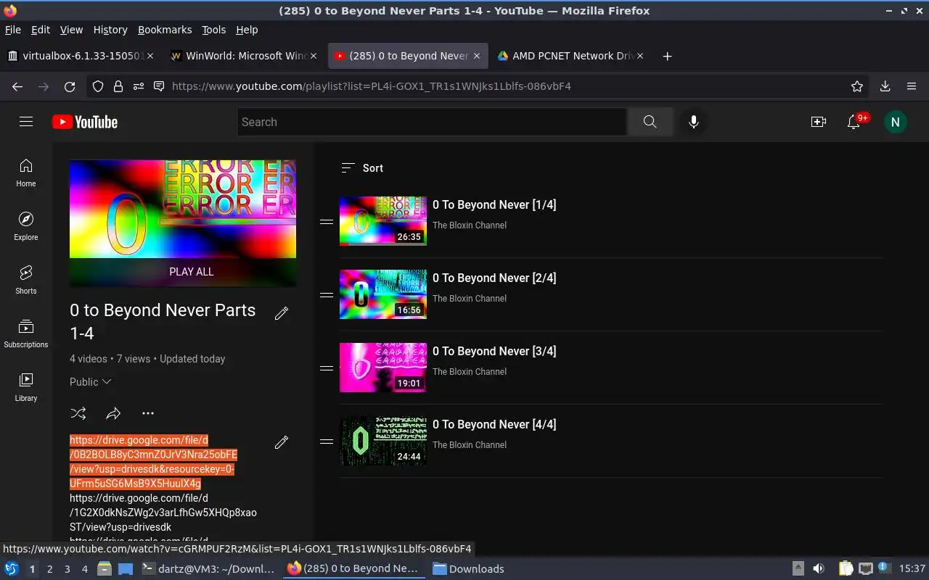Open the Create video icon
Screen dimensions: 929x580
pos(819,122)
